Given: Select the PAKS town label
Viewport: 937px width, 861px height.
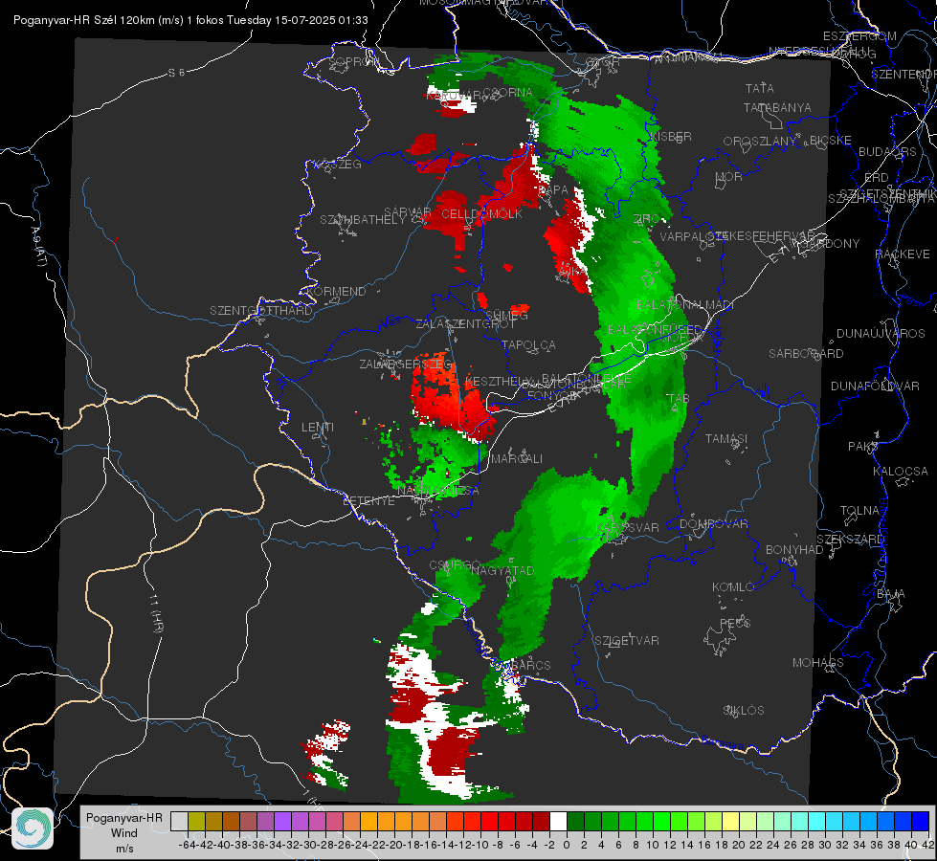Looking at the screenshot, I should (x=862, y=447).
